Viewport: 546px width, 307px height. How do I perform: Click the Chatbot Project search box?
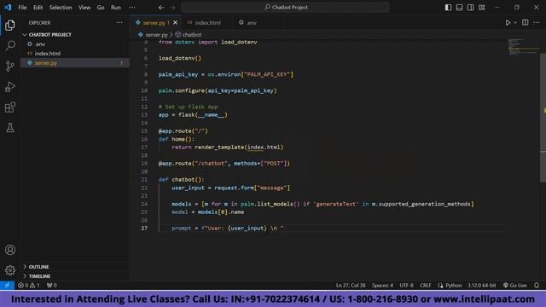click(x=285, y=7)
